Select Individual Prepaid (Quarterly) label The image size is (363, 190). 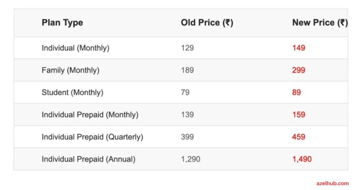click(93, 137)
